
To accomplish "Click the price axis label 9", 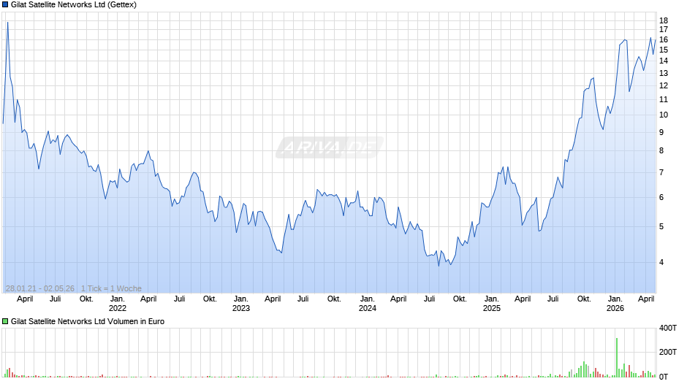I will pyautogui.click(x=661, y=132).
